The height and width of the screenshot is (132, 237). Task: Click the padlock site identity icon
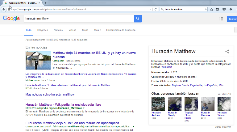9,9
